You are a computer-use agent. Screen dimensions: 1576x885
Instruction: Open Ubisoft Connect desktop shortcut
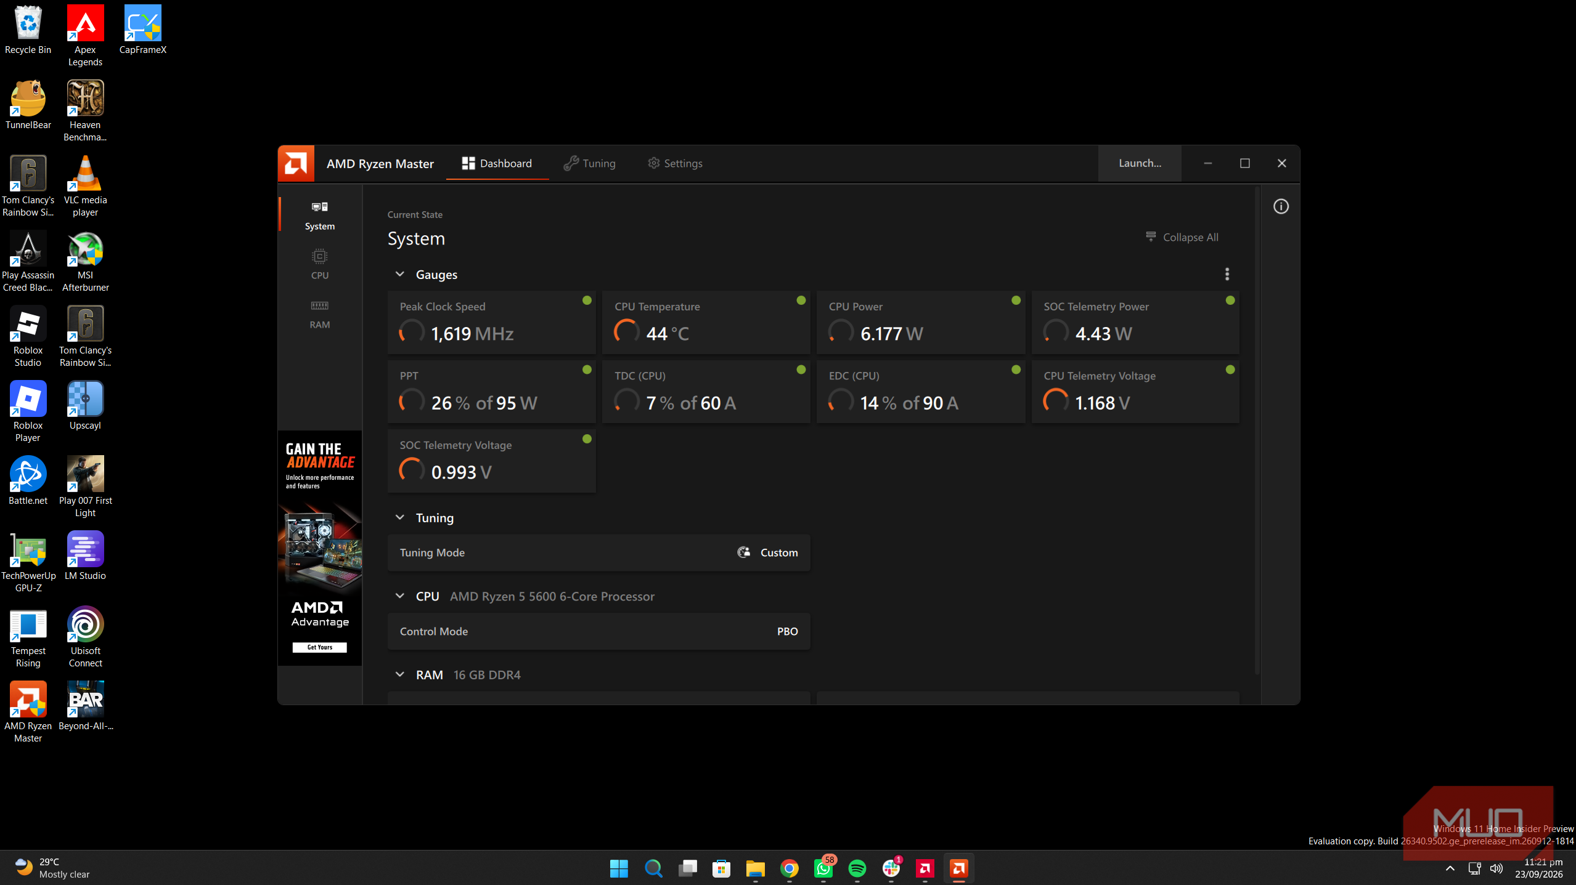point(85,636)
